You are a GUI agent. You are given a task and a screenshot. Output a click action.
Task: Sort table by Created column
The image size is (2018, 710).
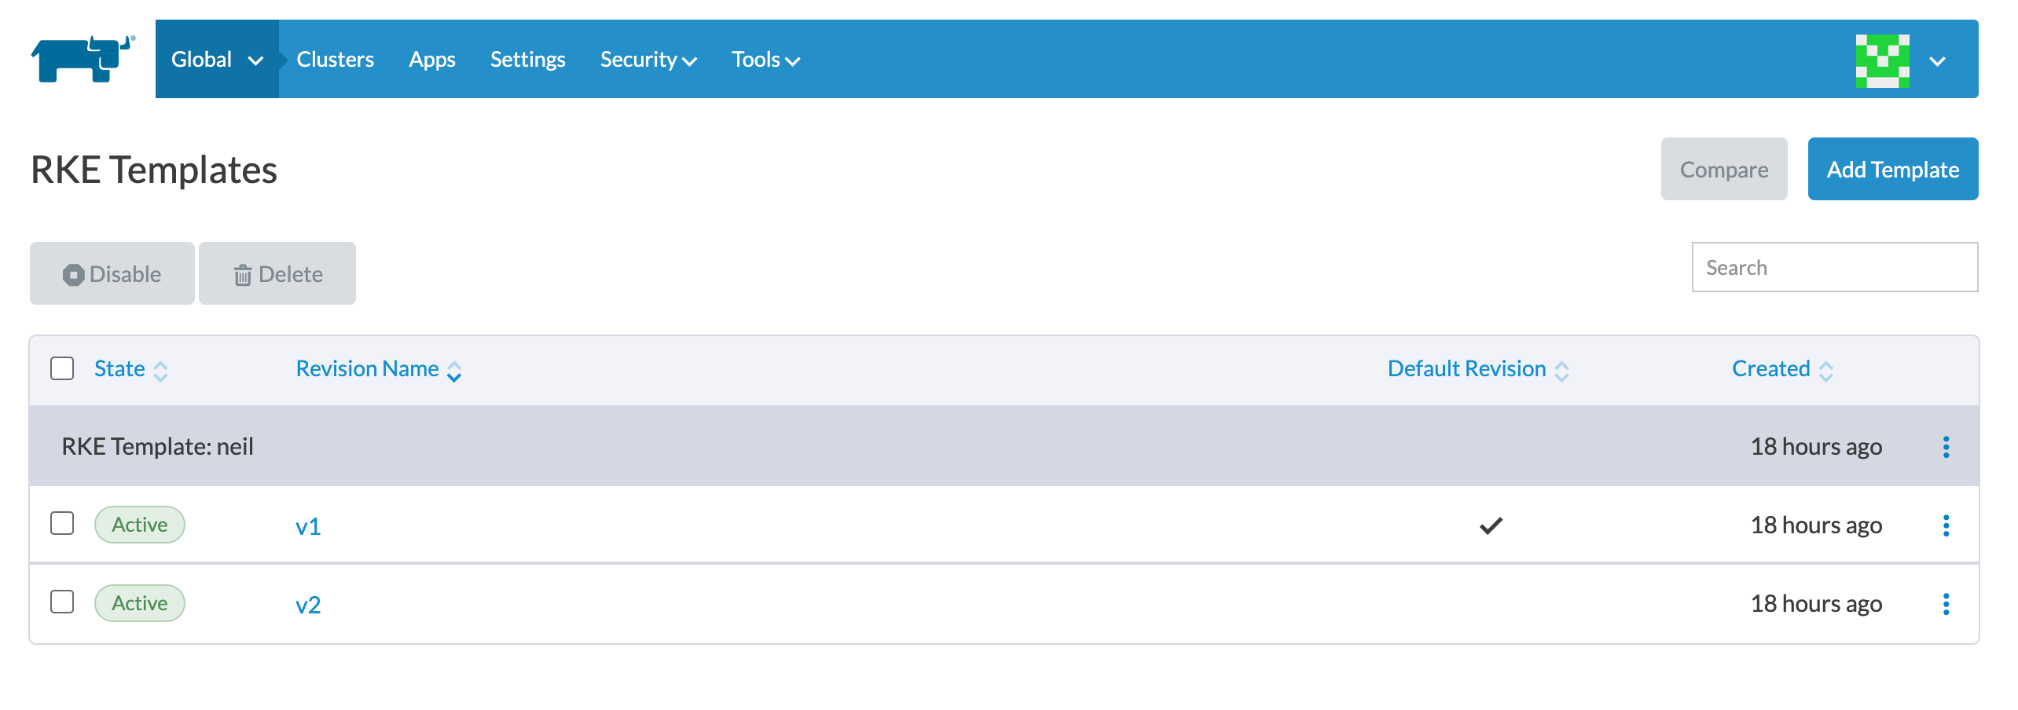click(x=1782, y=369)
